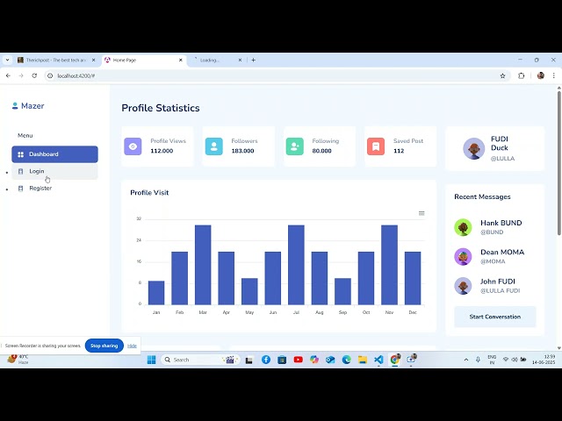Click the Dean MOMA message name
This screenshot has width=562, height=421.
[502, 253]
